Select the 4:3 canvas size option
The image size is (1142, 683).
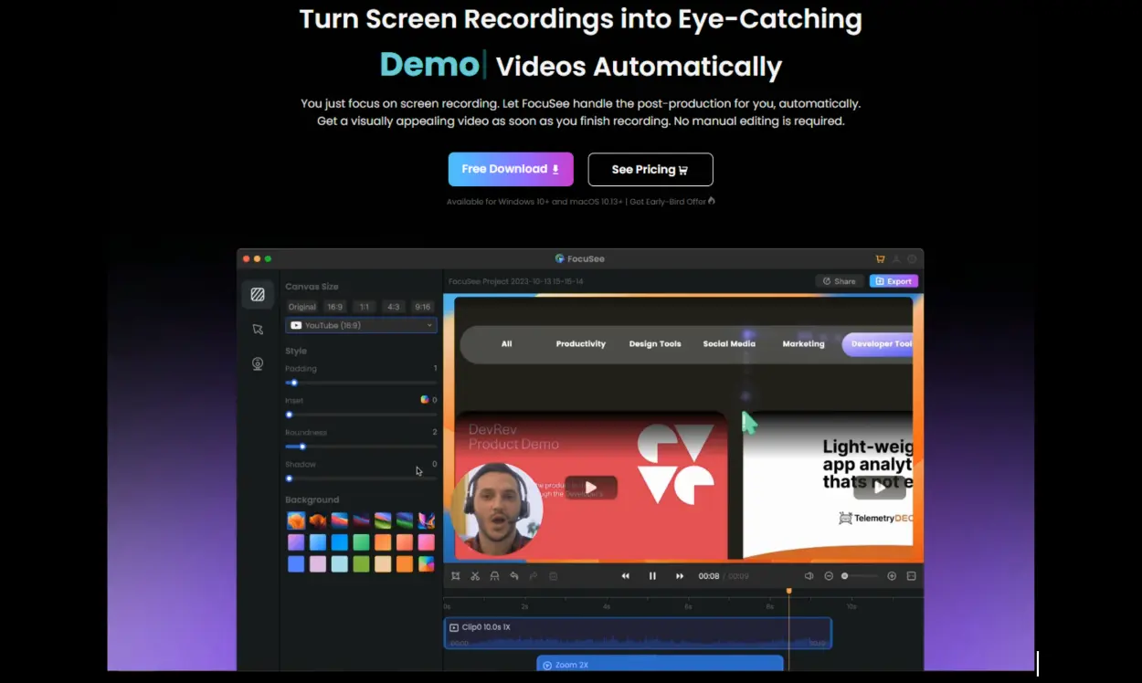pyautogui.click(x=393, y=307)
